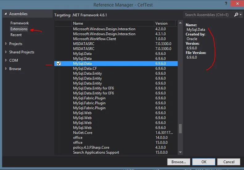Confirm with the OK button

click(204, 162)
